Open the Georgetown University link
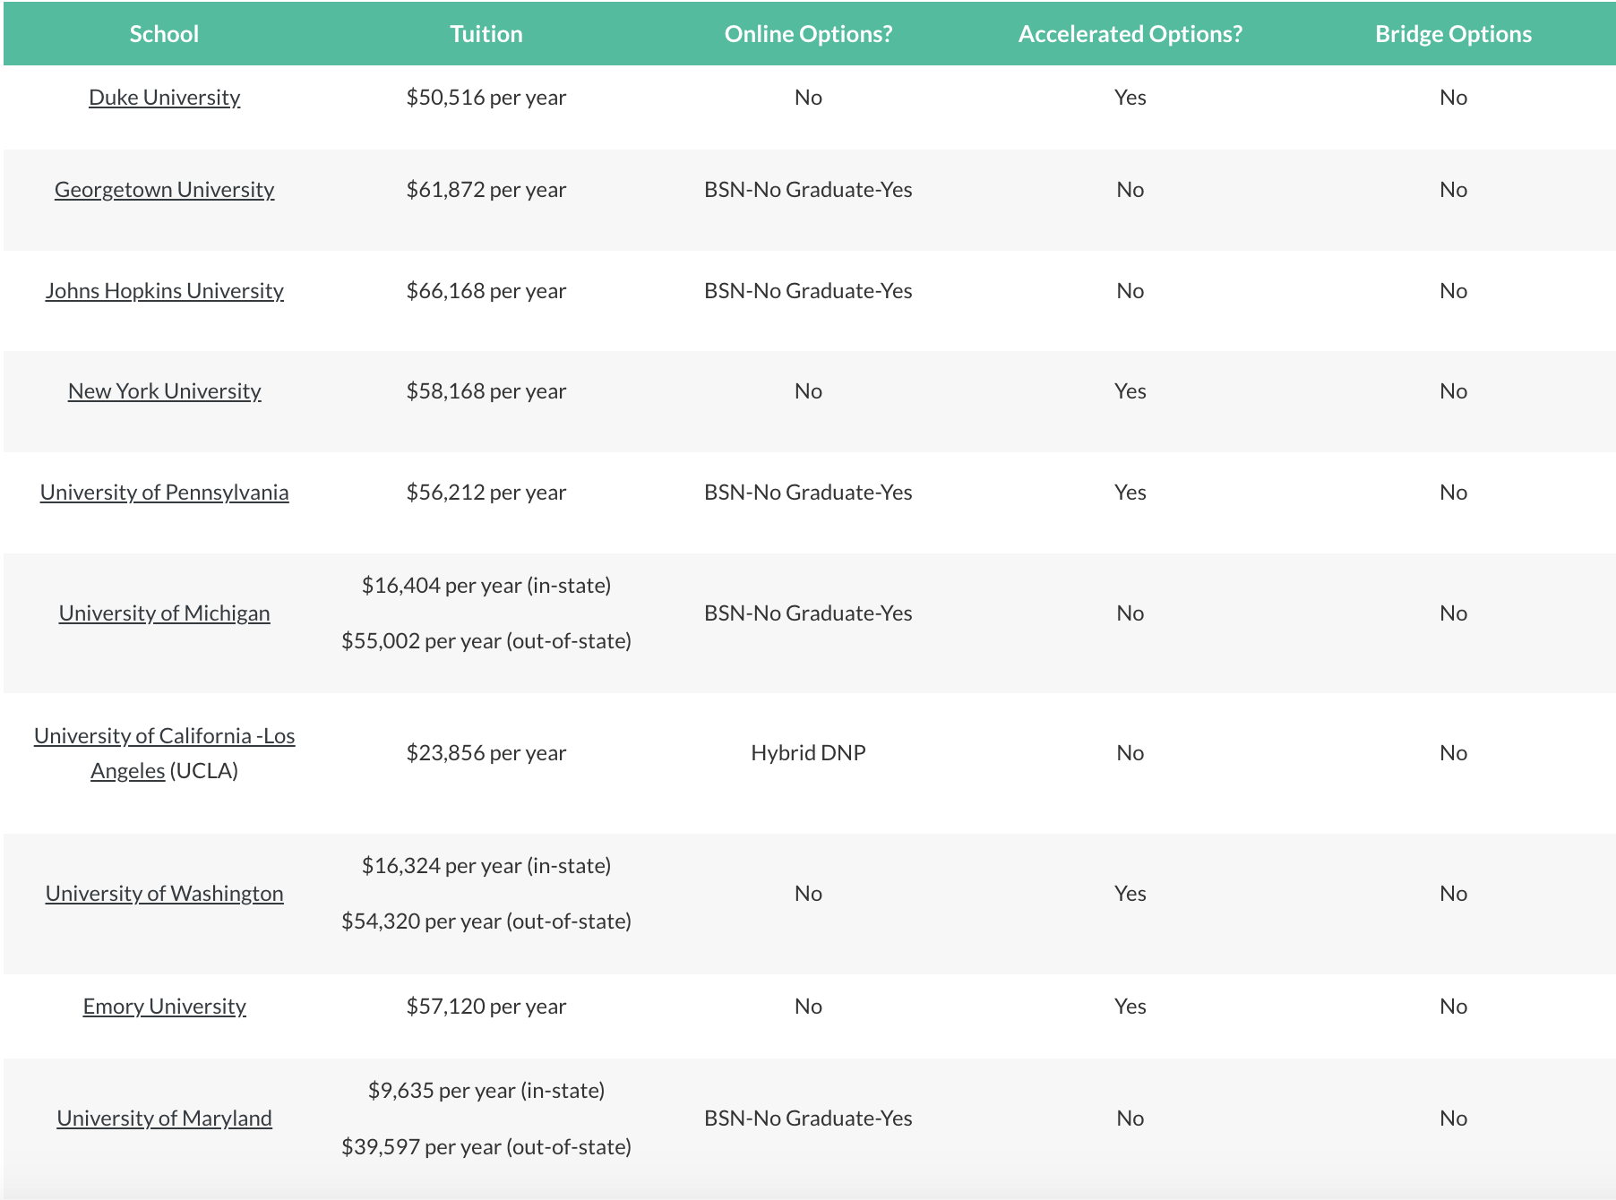Viewport: 1616px width, 1200px height. pos(164,190)
